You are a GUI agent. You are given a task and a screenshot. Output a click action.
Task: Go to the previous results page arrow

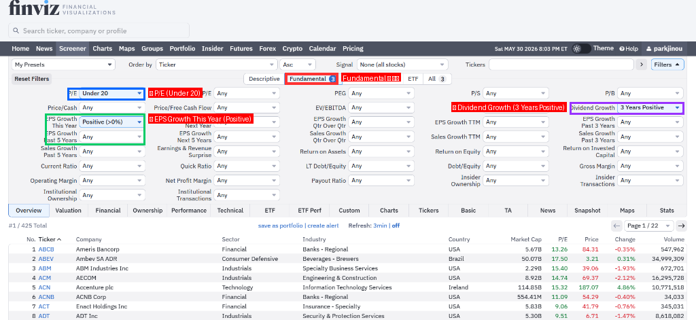click(616, 226)
